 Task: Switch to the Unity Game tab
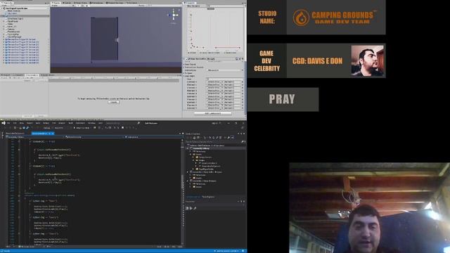pos(67,3)
